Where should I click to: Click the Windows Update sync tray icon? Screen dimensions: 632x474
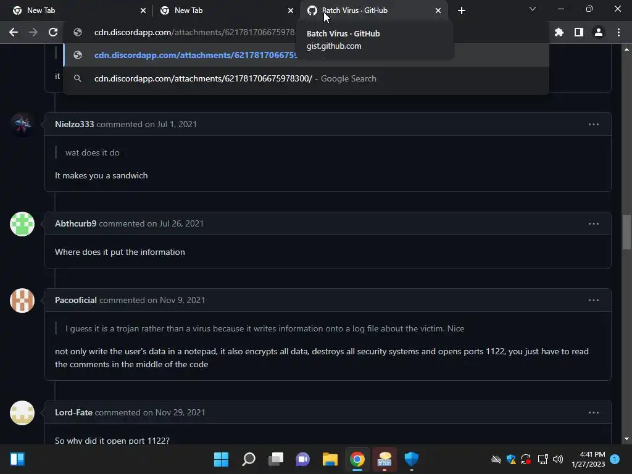pos(526,459)
